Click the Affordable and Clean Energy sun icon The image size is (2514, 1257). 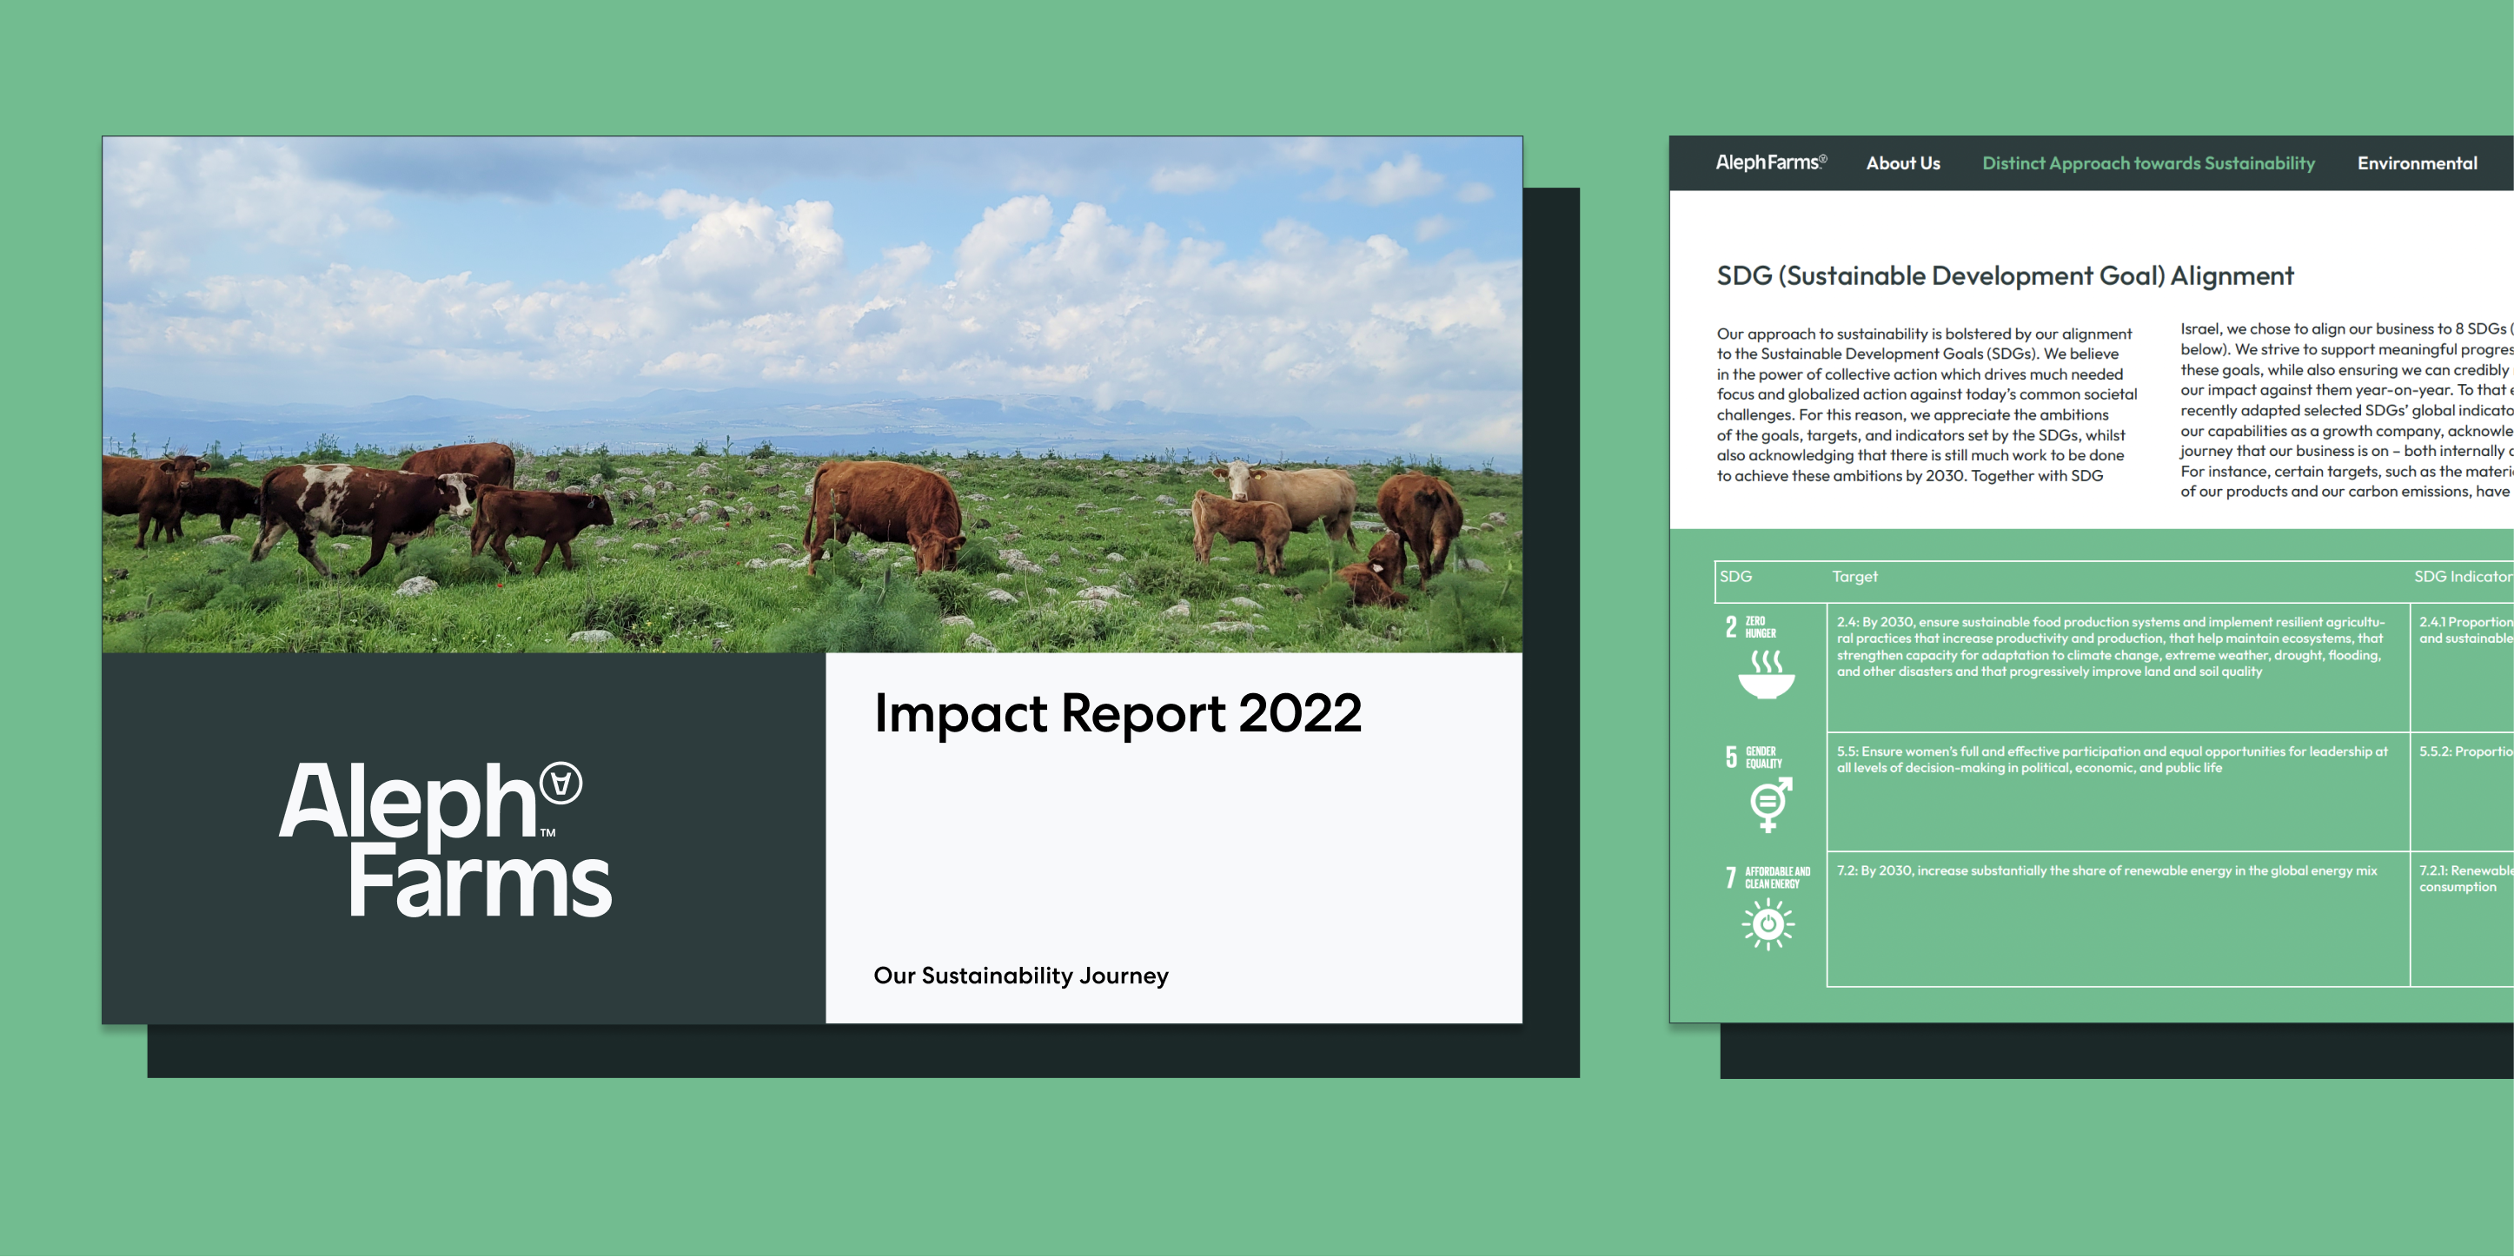pyautogui.click(x=1768, y=924)
